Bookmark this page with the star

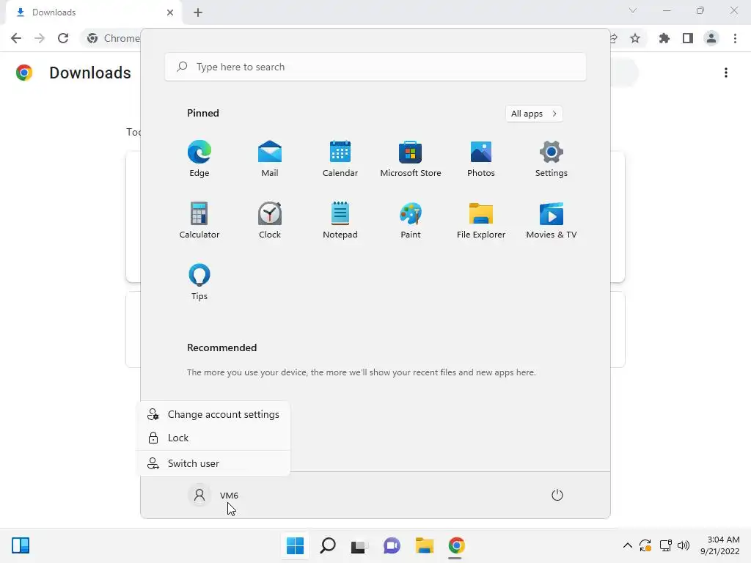tap(635, 38)
